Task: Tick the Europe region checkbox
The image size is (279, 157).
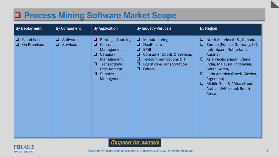Action: tap(202, 44)
